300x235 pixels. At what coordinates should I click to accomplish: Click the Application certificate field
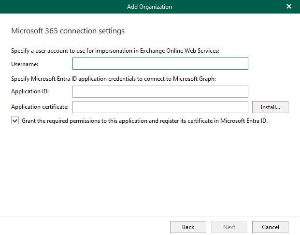pyautogui.click(x=160, y=107)
